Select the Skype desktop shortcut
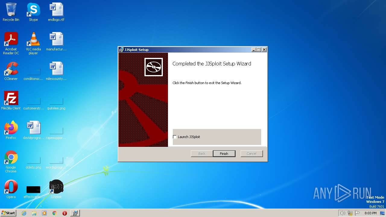This screenshot has height=217, width=386. 33,12
